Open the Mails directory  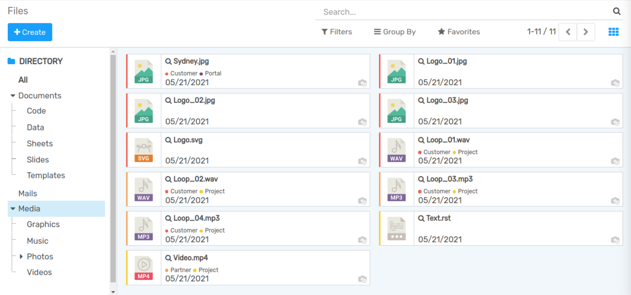point(27,193)
